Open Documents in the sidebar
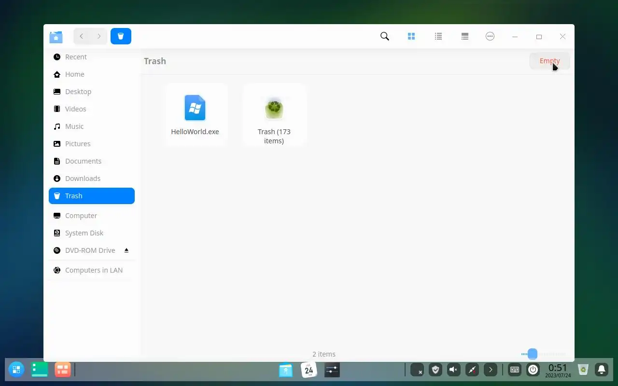 tap(92, 161)
